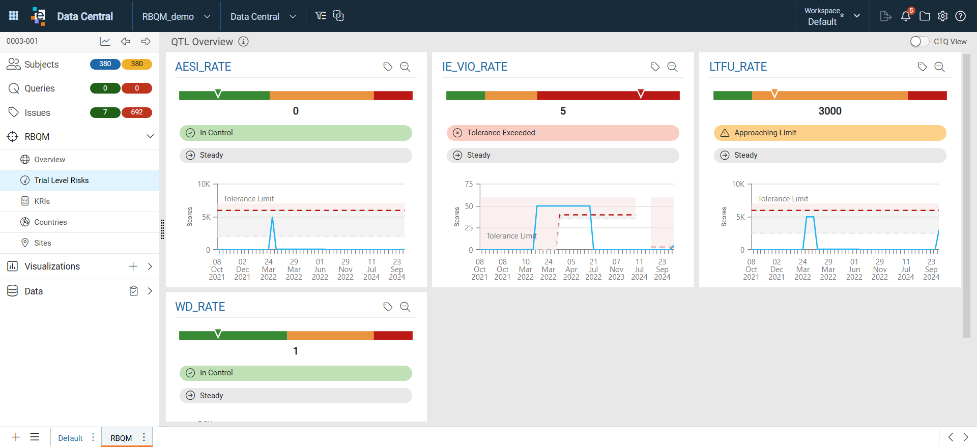Click the tag icon on AESI_RATE card
The image size is (977, 447).
388,67
